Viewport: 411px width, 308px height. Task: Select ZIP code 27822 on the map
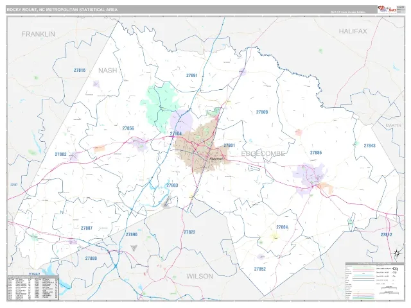189,232
